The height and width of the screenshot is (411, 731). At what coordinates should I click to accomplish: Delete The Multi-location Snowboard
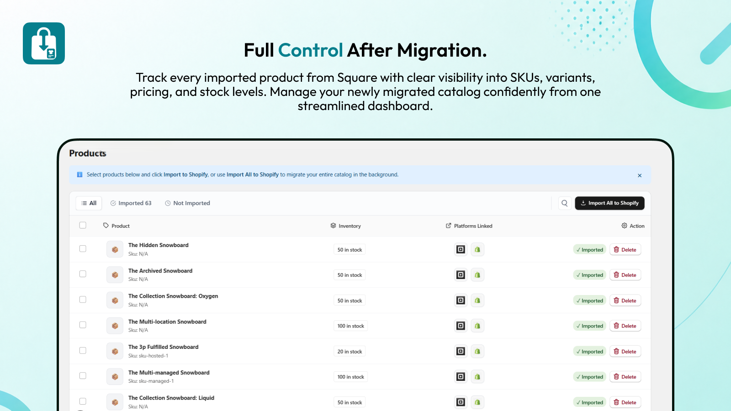pos(625,326)
